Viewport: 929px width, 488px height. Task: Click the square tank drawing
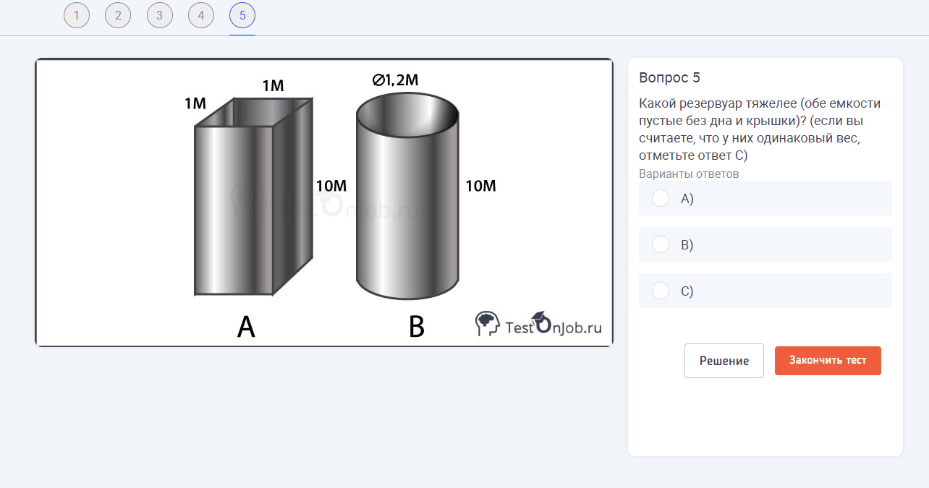click(x=253, y=197)
